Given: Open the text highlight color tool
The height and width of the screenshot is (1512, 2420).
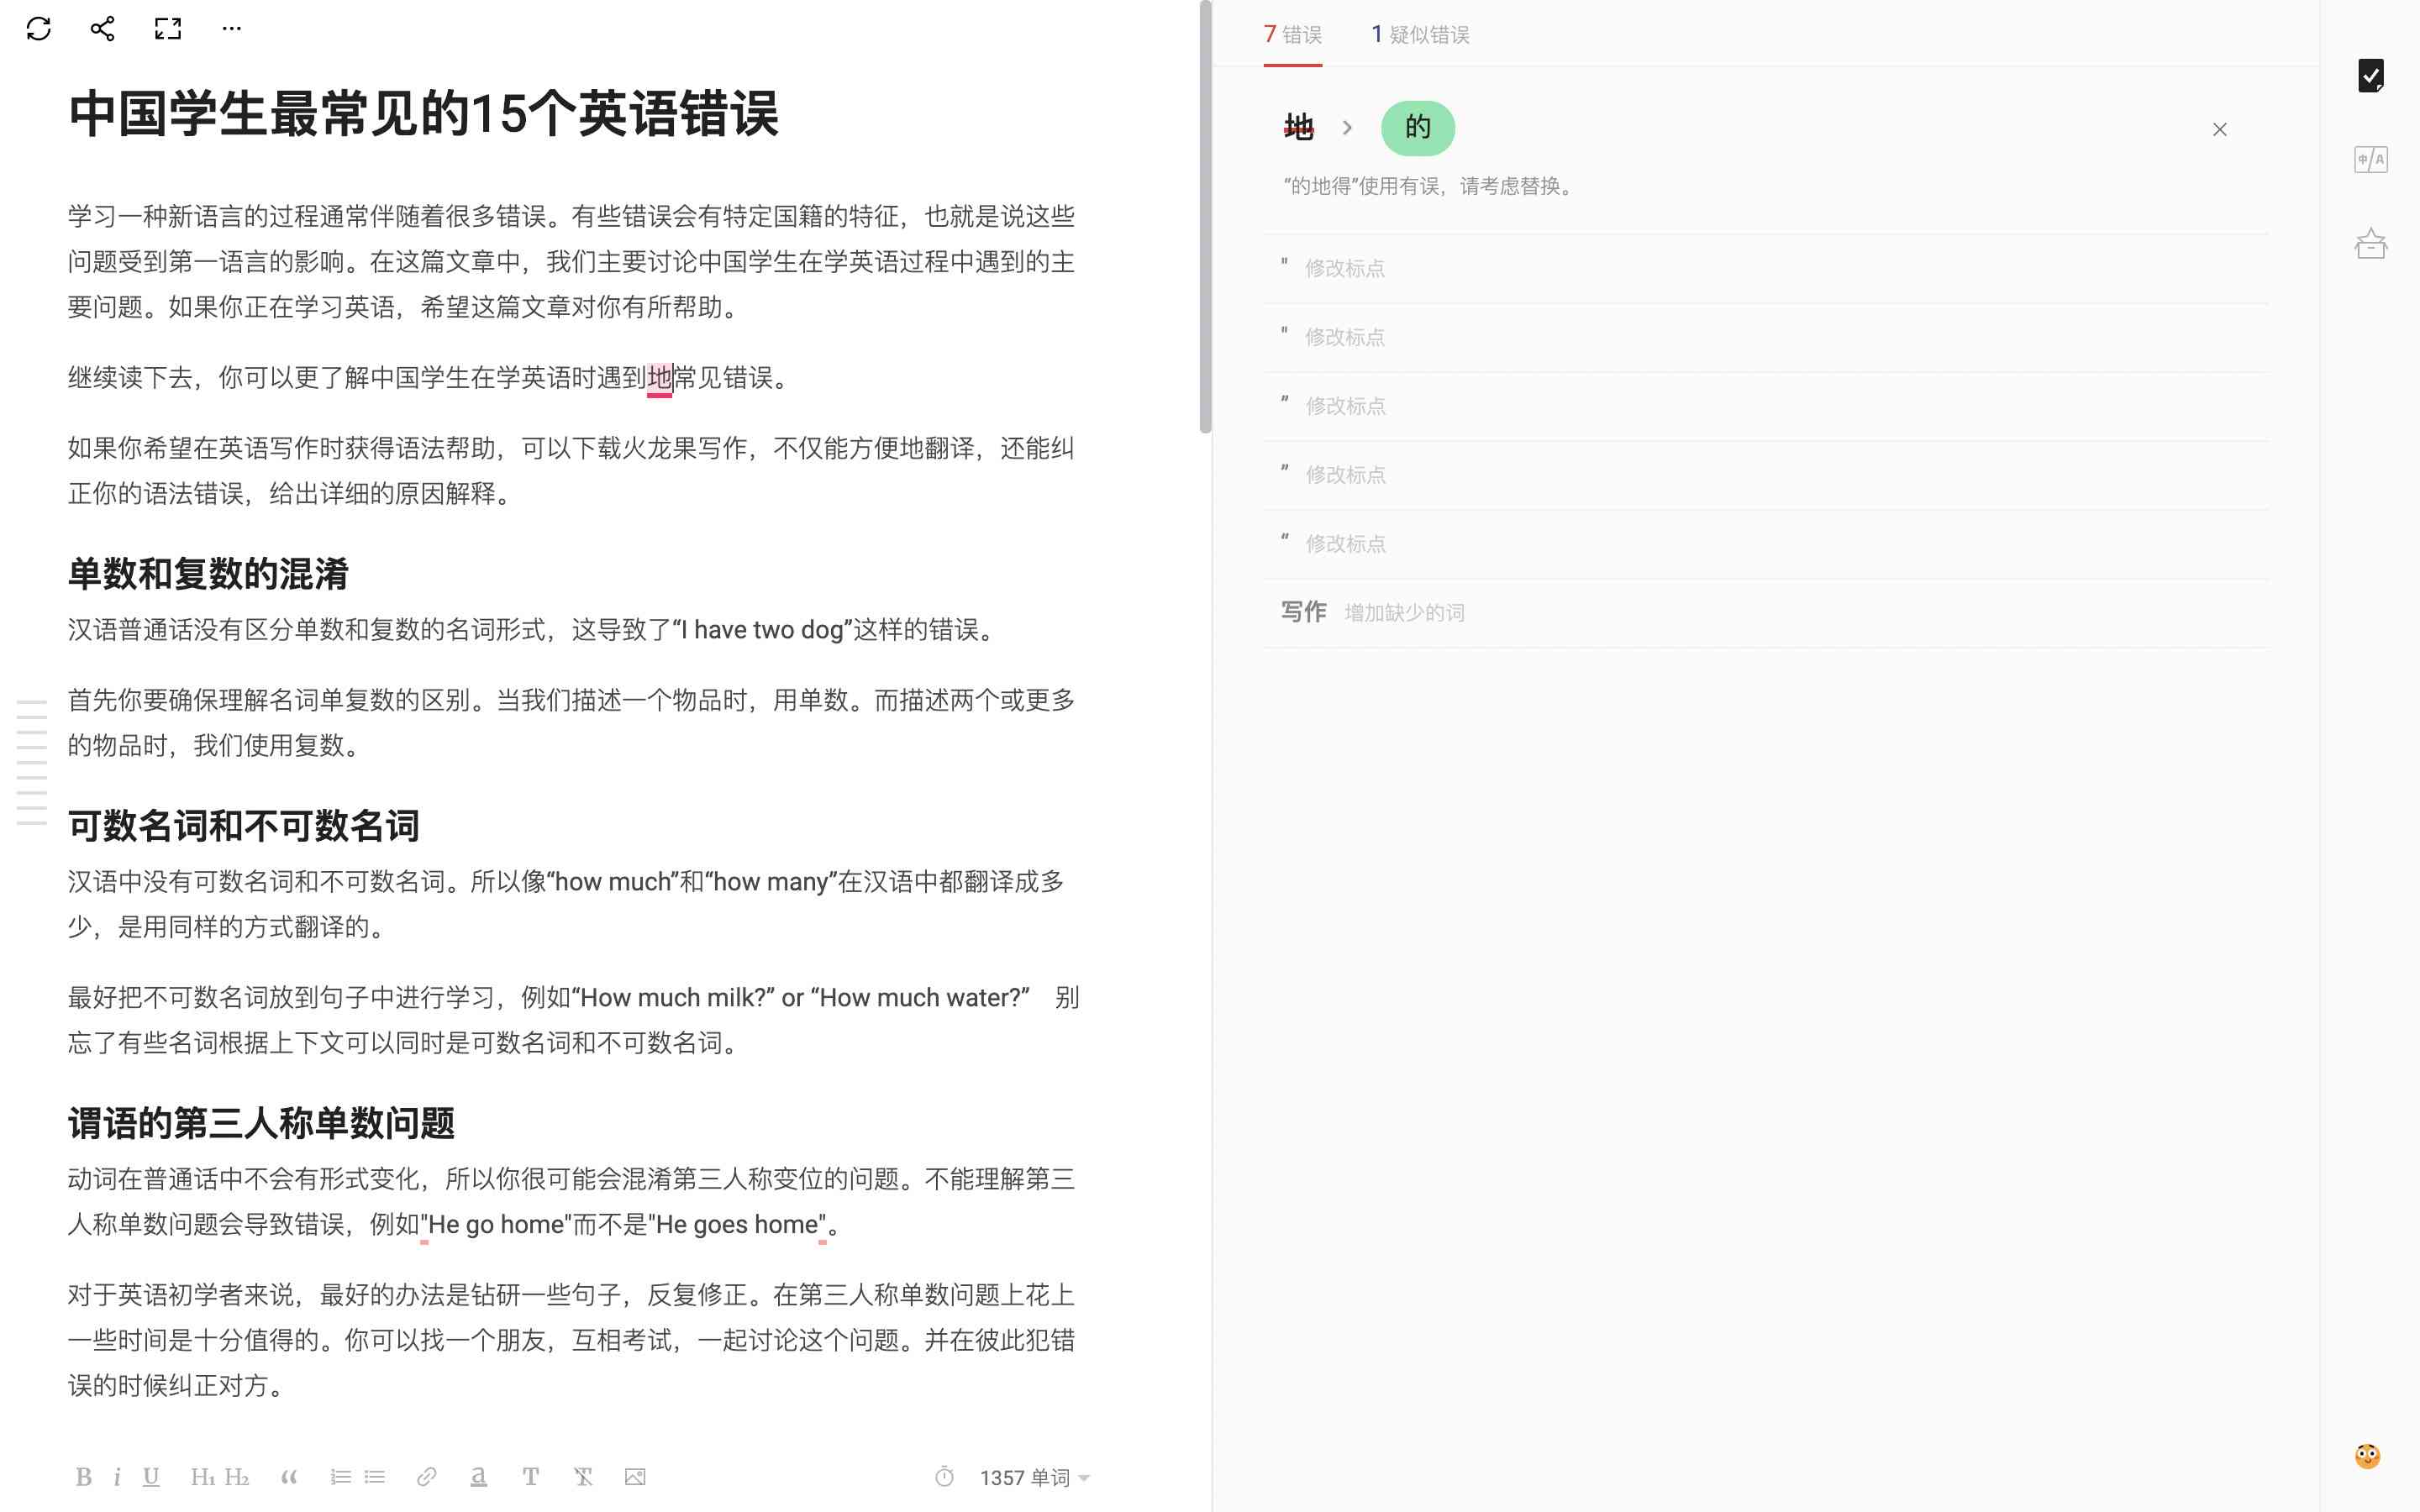Looking at the screenshot, I should click(x=479, y=1477).
